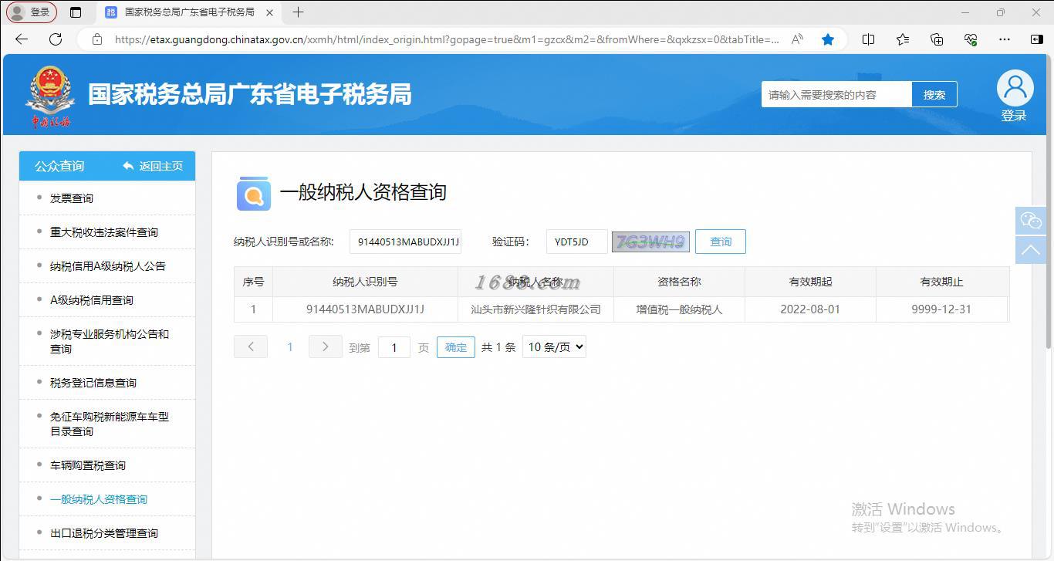Click the 有效期止 column header
This screenshot has width=1054, height=561.
(x=941, y=282)
